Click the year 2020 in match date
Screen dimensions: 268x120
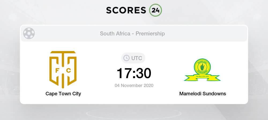tap(148, 86)
